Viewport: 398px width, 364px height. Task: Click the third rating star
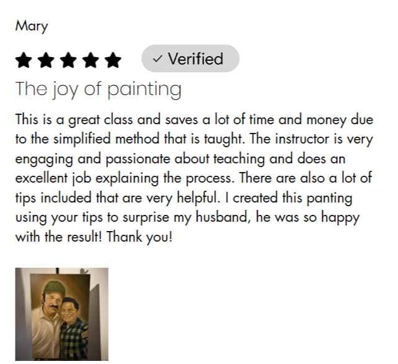tap(68, 60)
